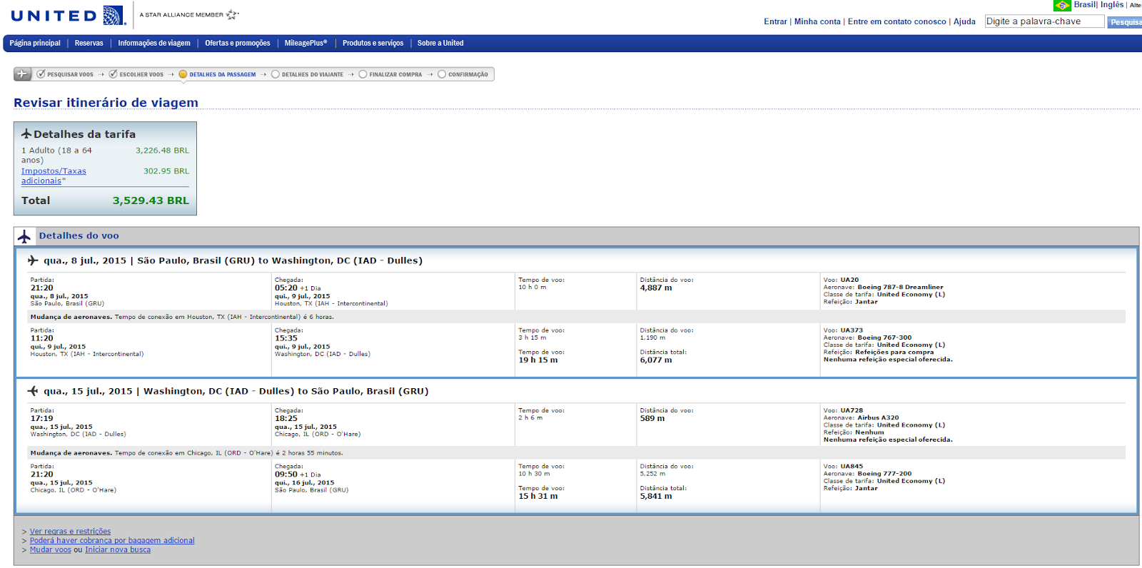Click the Airbus A320 aircraft text
The width and height of the screenshot is (1142, 568).
click(878, 418)
